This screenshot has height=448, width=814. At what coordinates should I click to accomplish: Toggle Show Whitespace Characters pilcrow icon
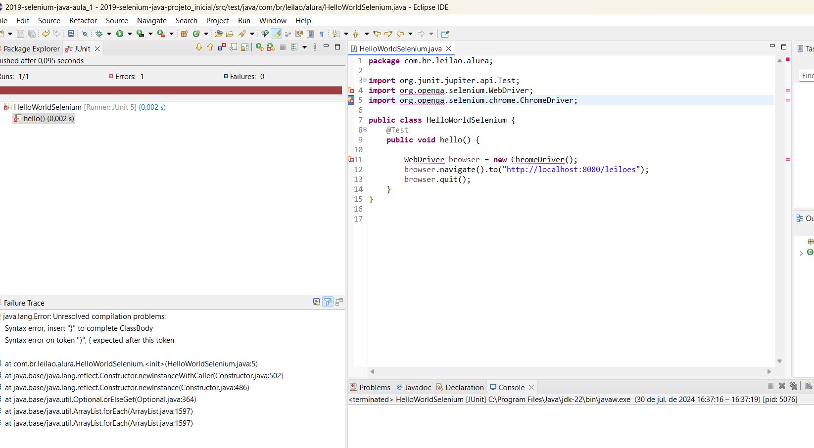point(322,34)
